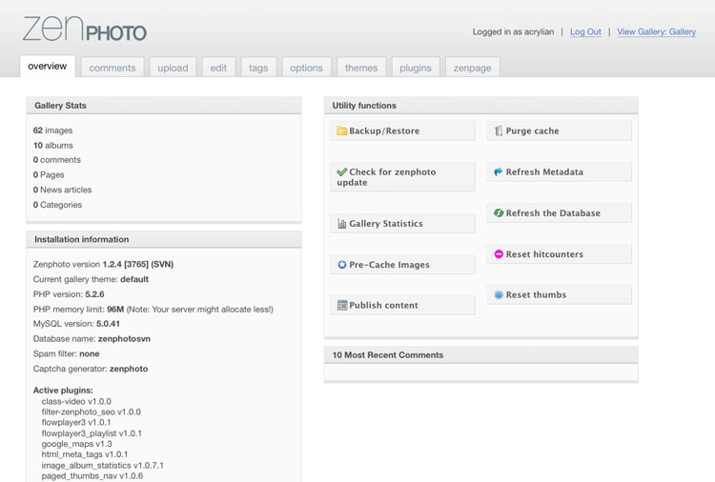Click the pink Reset hitcounters icon
Screen dimensions: 715x482
pos(499,254)
